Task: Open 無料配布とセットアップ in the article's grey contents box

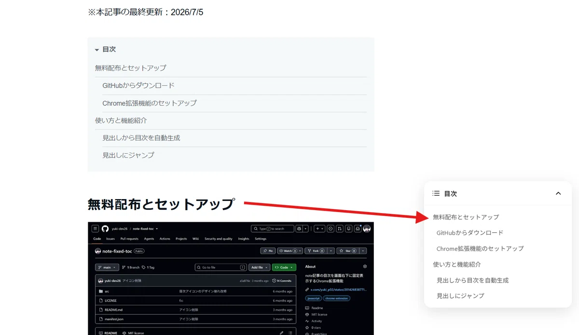Action: pos(131,68)
